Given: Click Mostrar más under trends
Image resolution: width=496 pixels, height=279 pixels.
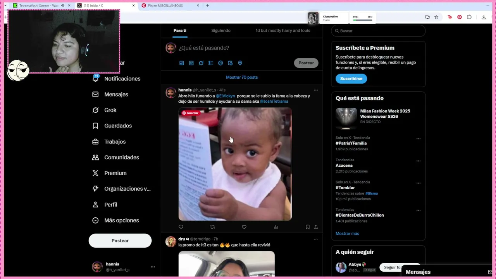Looking at the screenshot, I should point(347,234).
